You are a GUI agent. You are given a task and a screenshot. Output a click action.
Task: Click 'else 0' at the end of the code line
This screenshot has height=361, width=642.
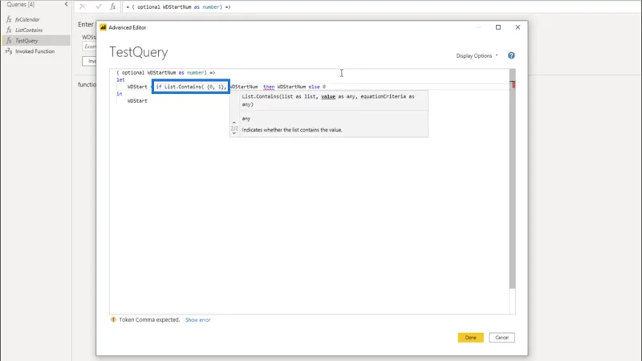click(317, 87)
